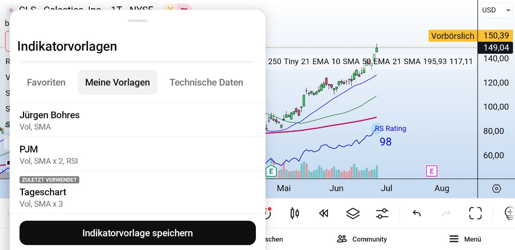The width and height of the screenshot is (515, 250).
Task: Start bar replay with rewind icon
Action: [323, 213]
